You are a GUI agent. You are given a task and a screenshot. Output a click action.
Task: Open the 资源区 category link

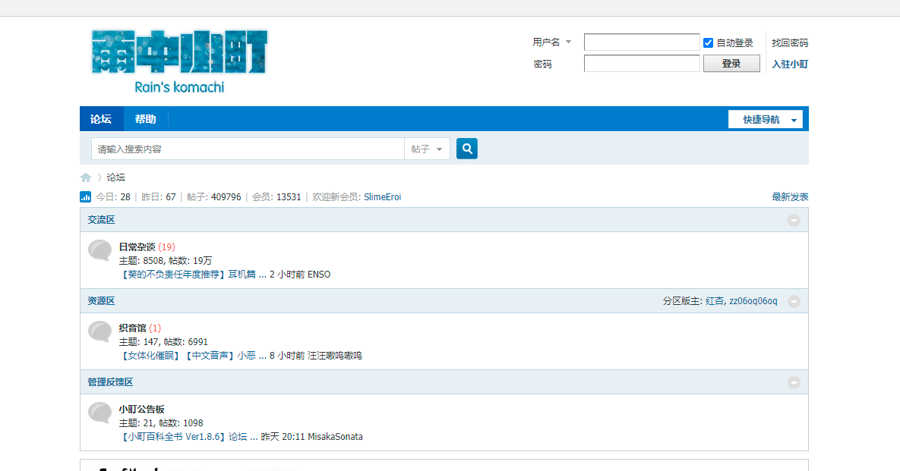click(x=101, y=301)
